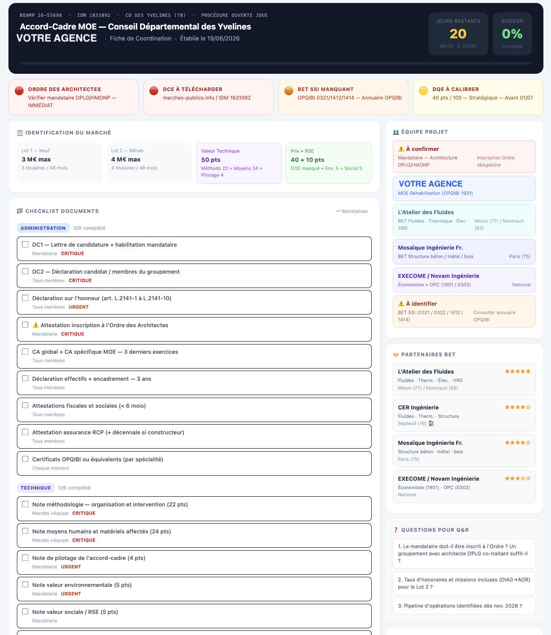Viewport: 551px width, 635px height.
Task: Click the '0/9 complété' counter
Action: point(89,228)
